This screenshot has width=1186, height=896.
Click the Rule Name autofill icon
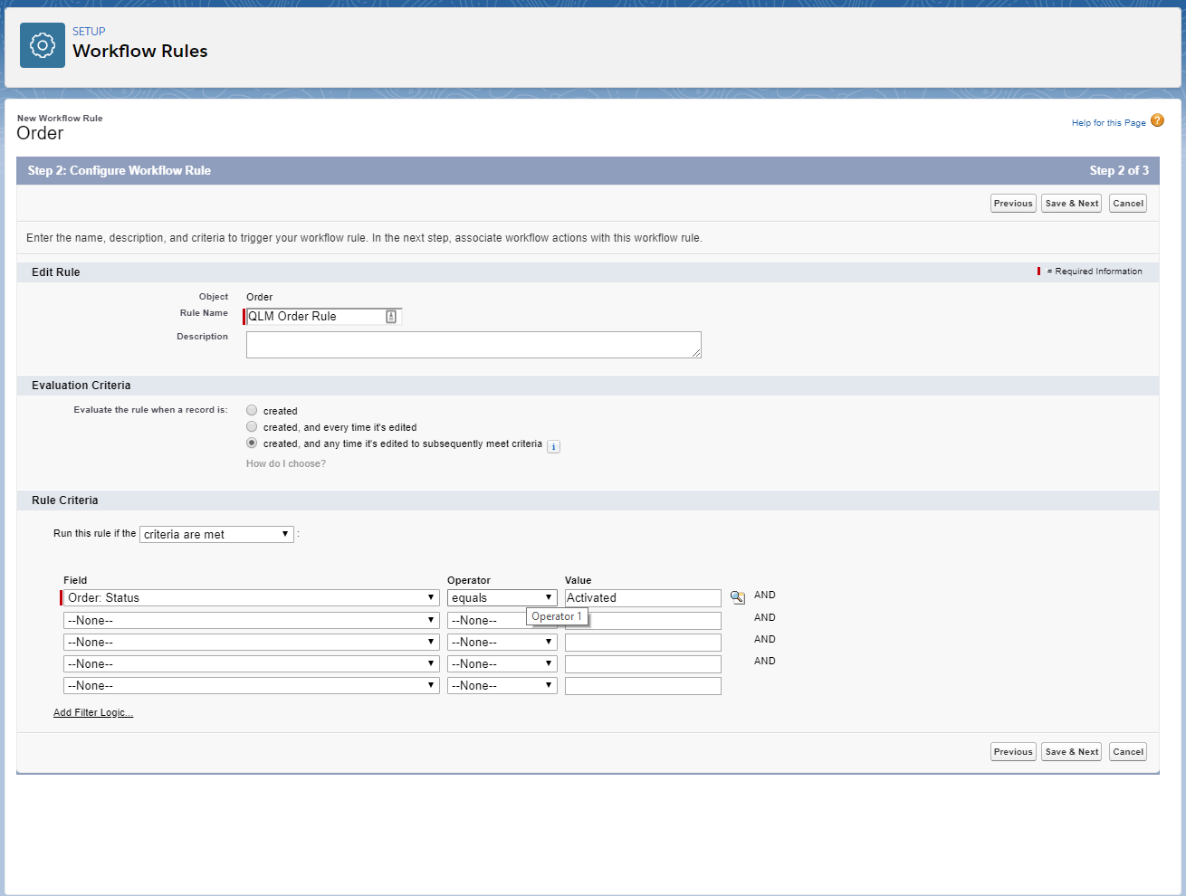[x=391, y=317]
